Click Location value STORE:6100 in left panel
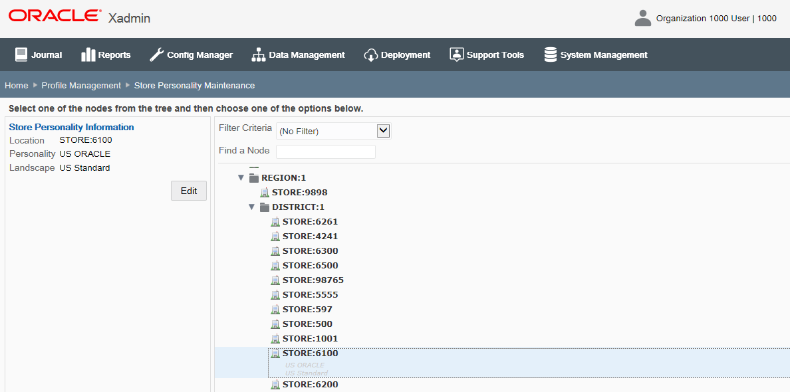The image size is (790, 392). [86, 140]
